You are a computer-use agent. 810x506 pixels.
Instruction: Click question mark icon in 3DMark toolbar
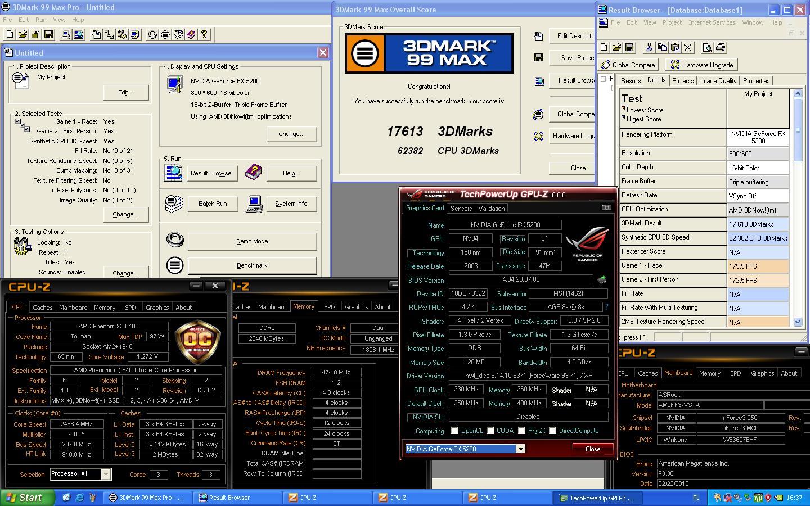click(x=204, y=34)
